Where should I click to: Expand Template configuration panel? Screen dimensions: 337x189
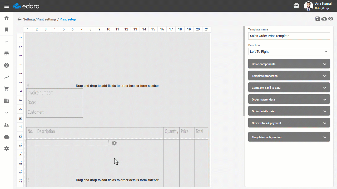coord(289,137)
